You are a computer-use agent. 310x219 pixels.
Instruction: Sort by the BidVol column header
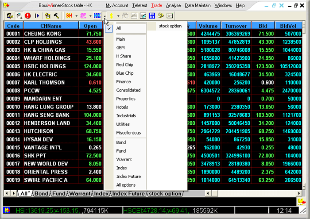coord(288,26)
